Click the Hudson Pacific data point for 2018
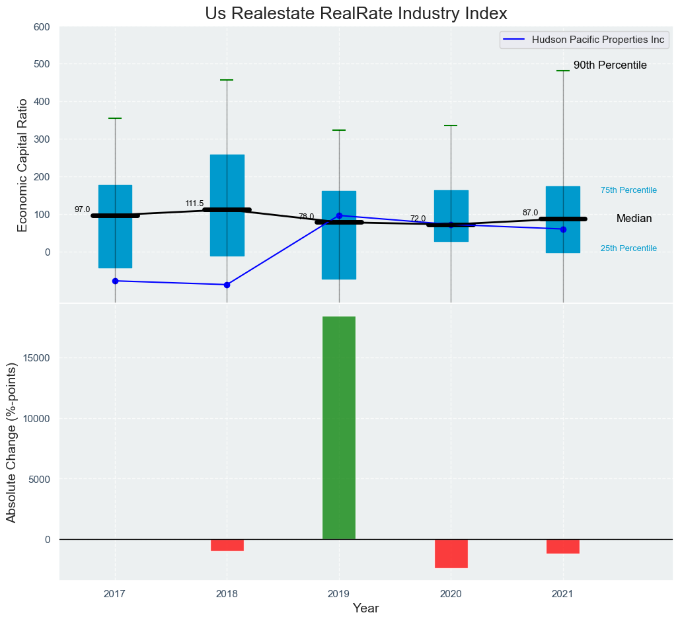This screenshot has height=621, width=680. point(227,285)
